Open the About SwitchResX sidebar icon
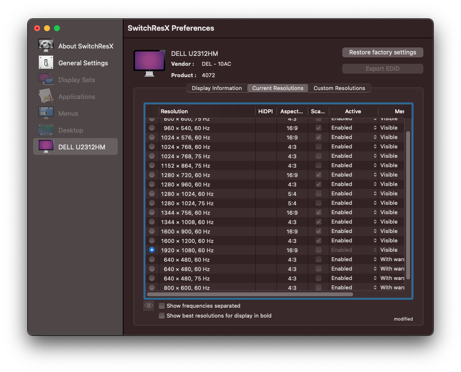 coord(46,46)
